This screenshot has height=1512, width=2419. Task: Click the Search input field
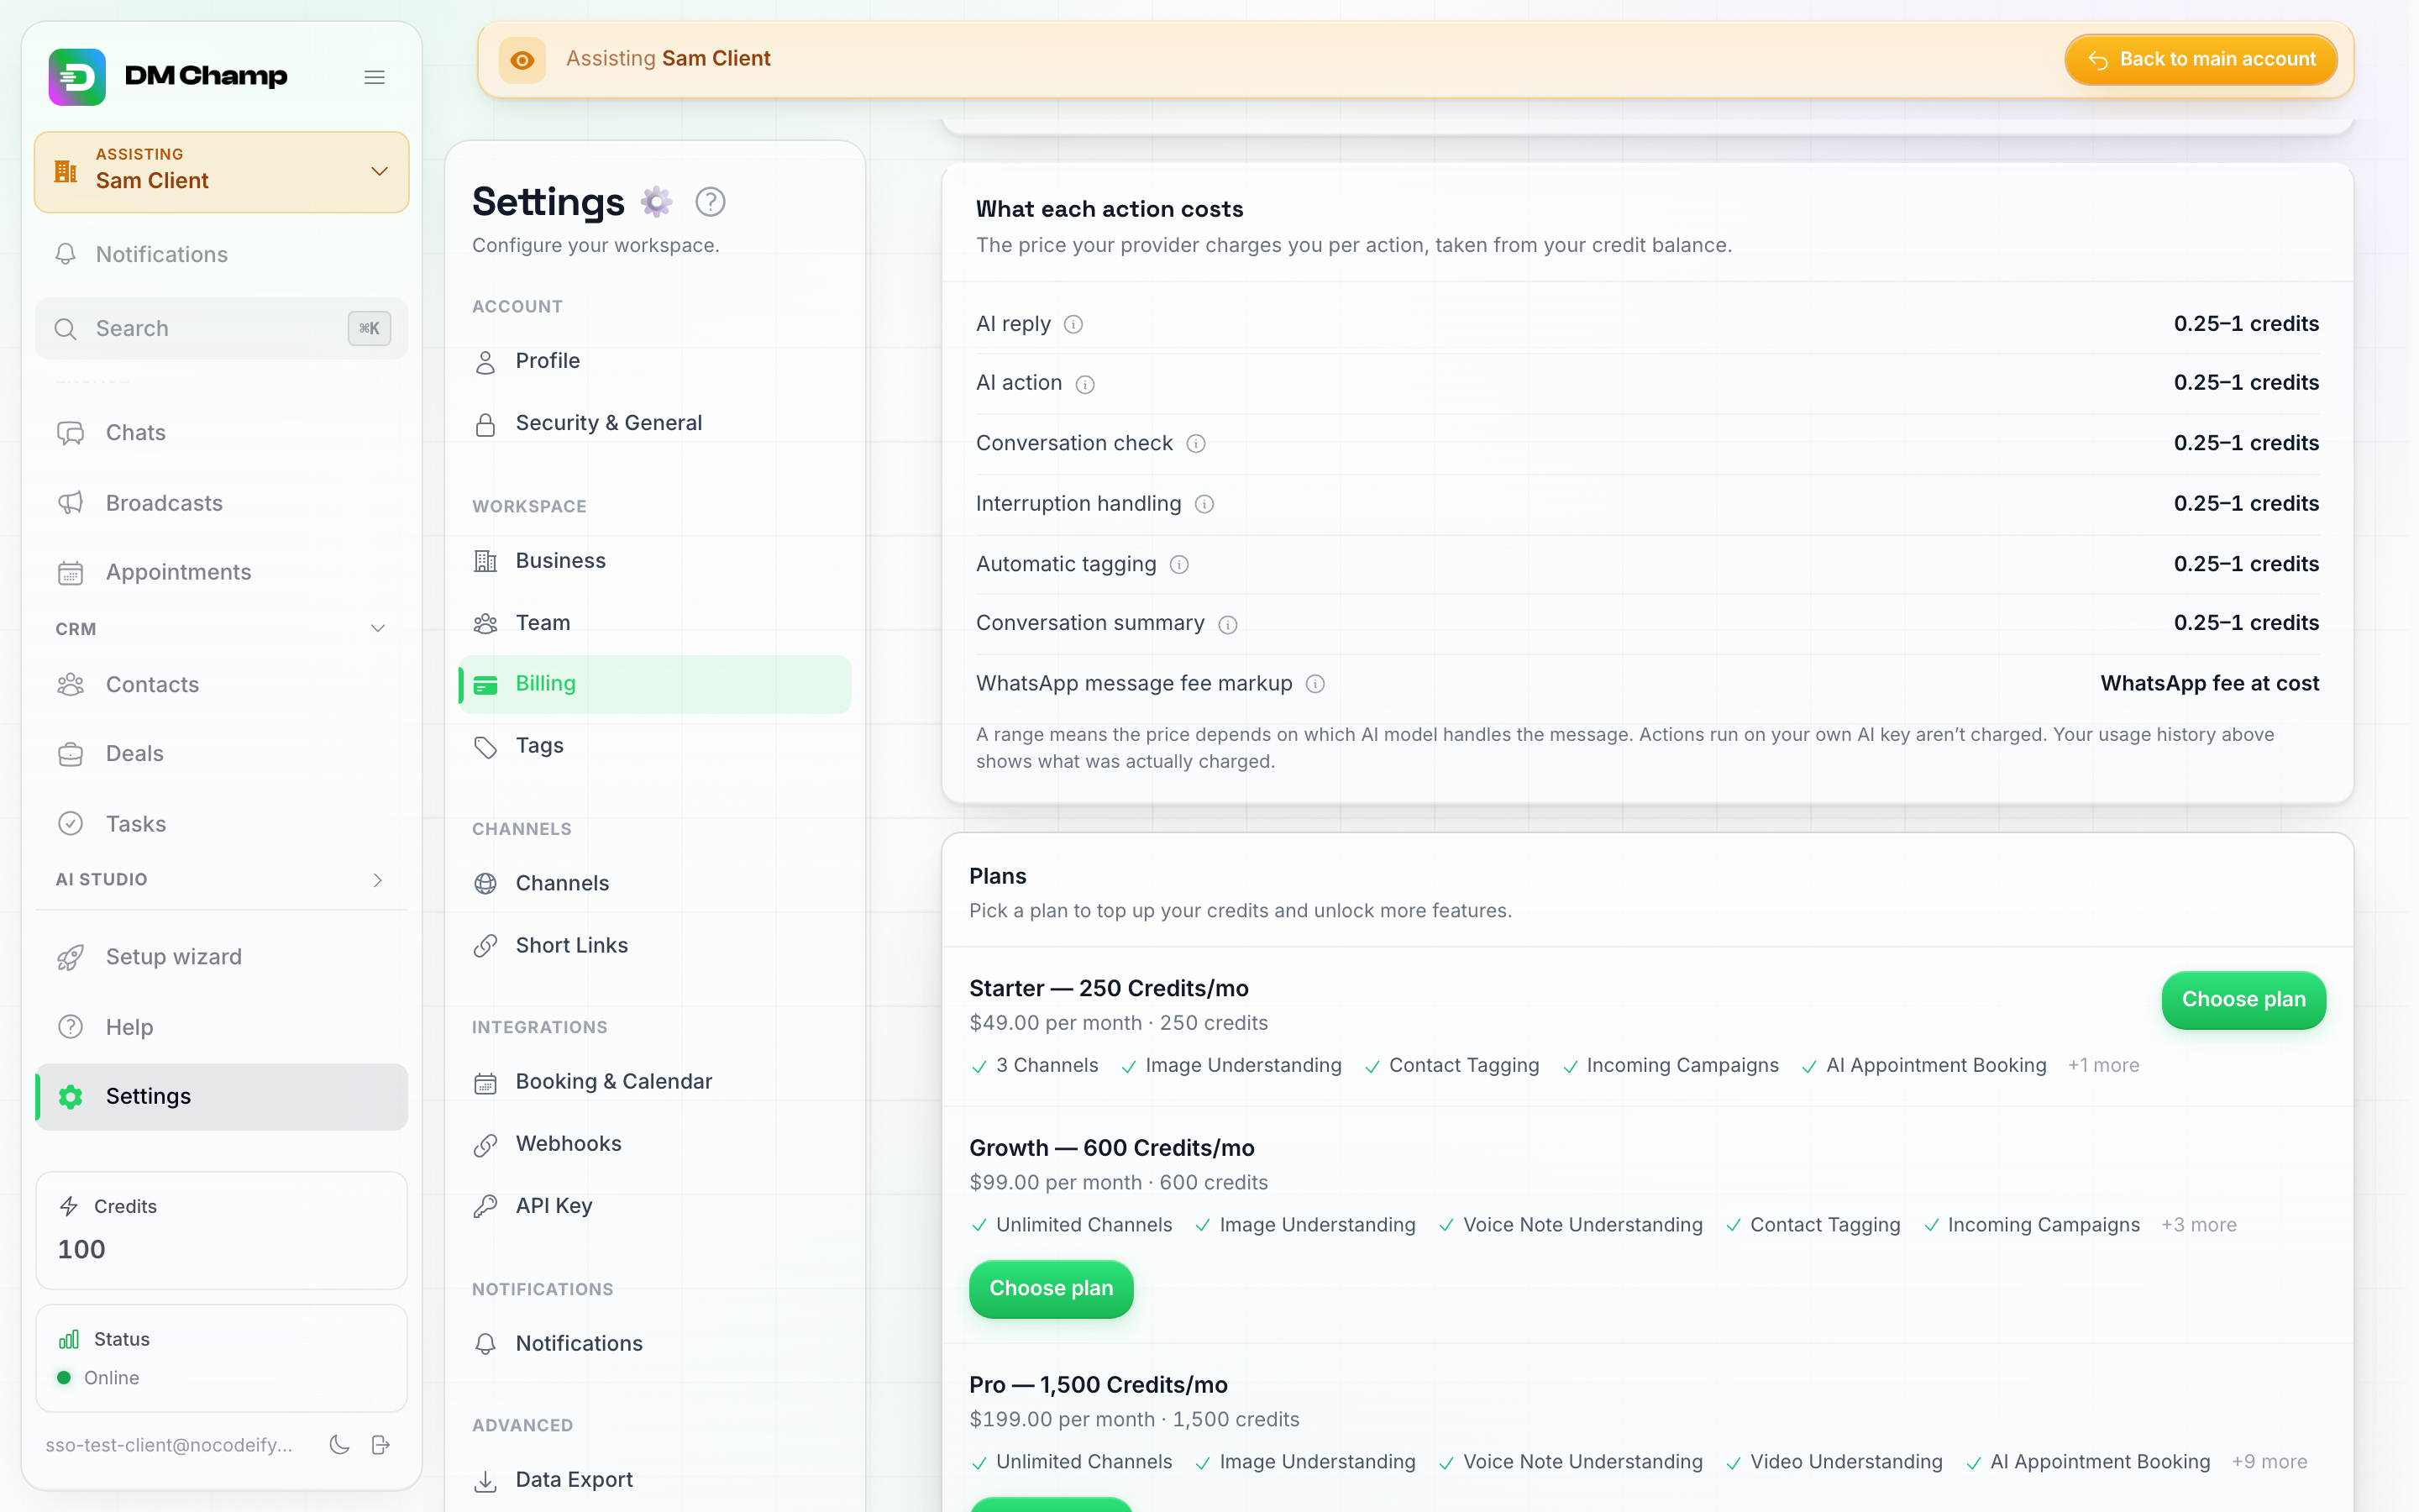pos(222,328)
